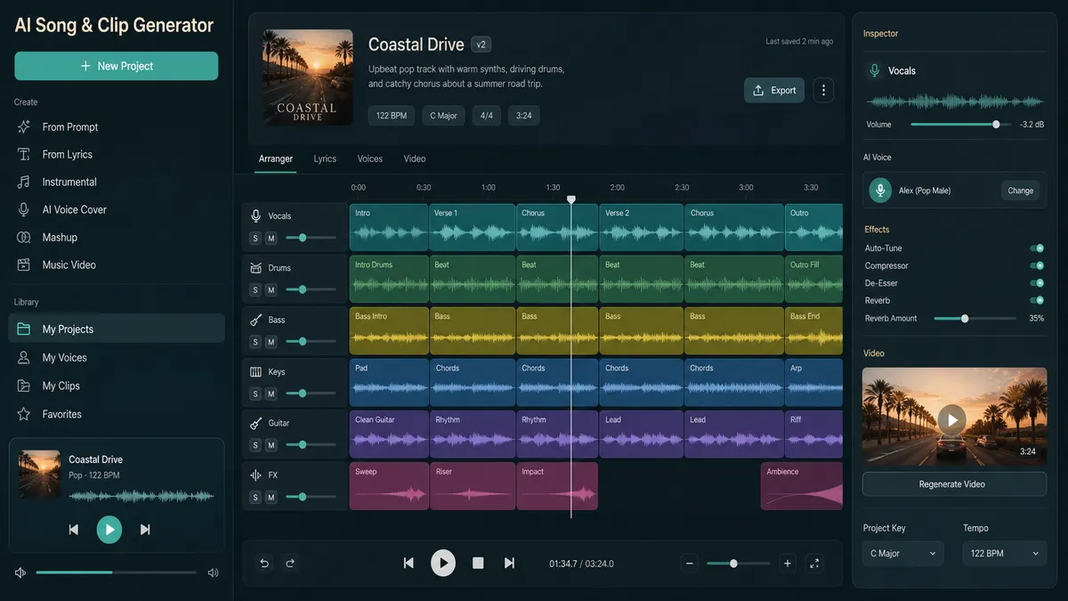Click Regenerate Video button
Image resolution: width=1068 pixels, height=601 pixels.
click(954, 484)
